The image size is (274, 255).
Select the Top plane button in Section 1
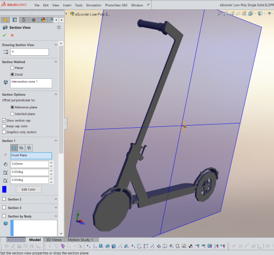21,148
